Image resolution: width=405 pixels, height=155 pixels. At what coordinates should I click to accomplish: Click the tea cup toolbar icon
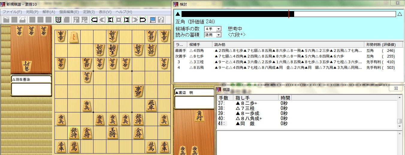coord(59,20)
